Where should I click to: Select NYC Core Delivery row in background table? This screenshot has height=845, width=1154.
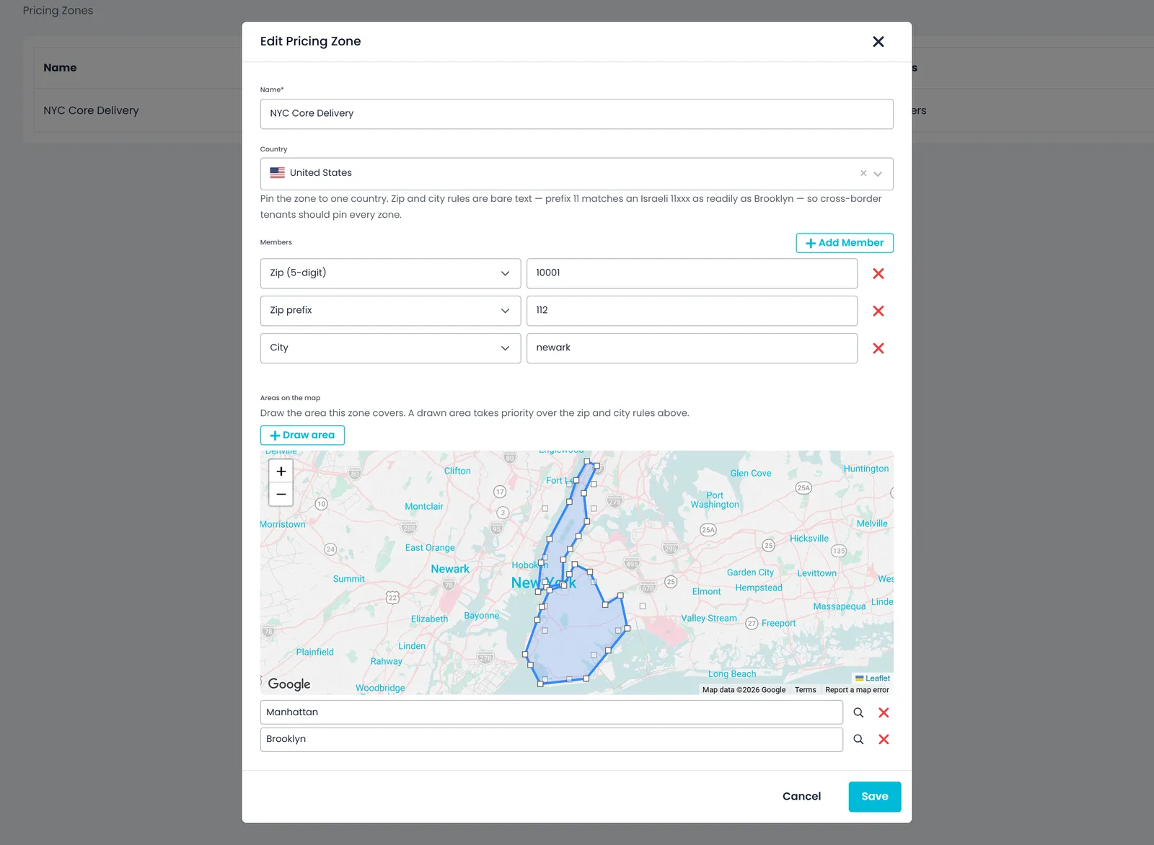[91, 110]
